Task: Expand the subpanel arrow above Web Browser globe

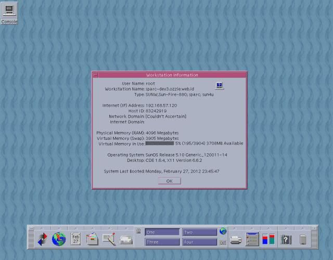Action: [x=59, y=228]
